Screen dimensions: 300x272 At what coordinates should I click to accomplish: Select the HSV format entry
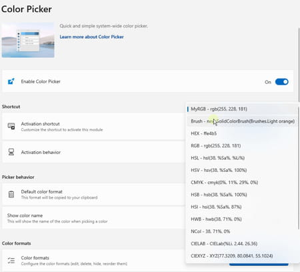(x=242, y=170)
